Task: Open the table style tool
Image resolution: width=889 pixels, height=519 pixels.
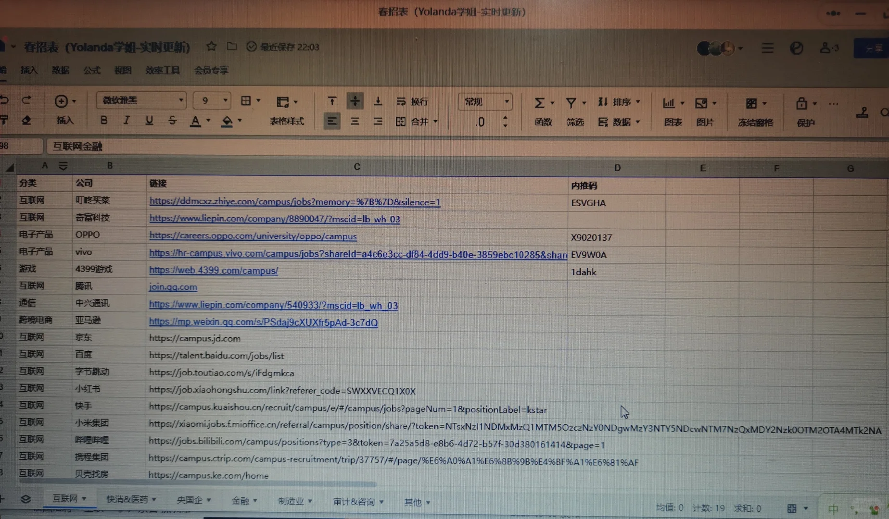Action: (283, 102)
